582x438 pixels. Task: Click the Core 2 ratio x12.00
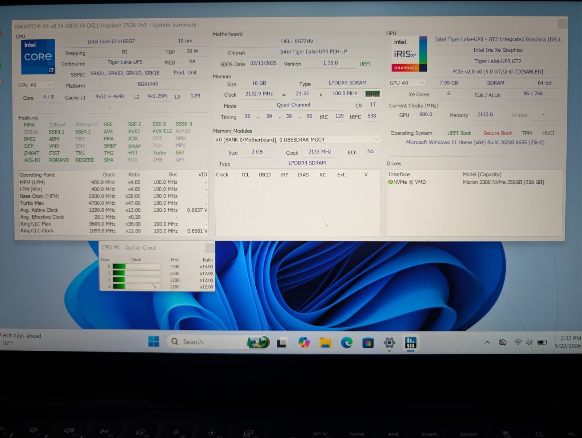pos(206,280)
